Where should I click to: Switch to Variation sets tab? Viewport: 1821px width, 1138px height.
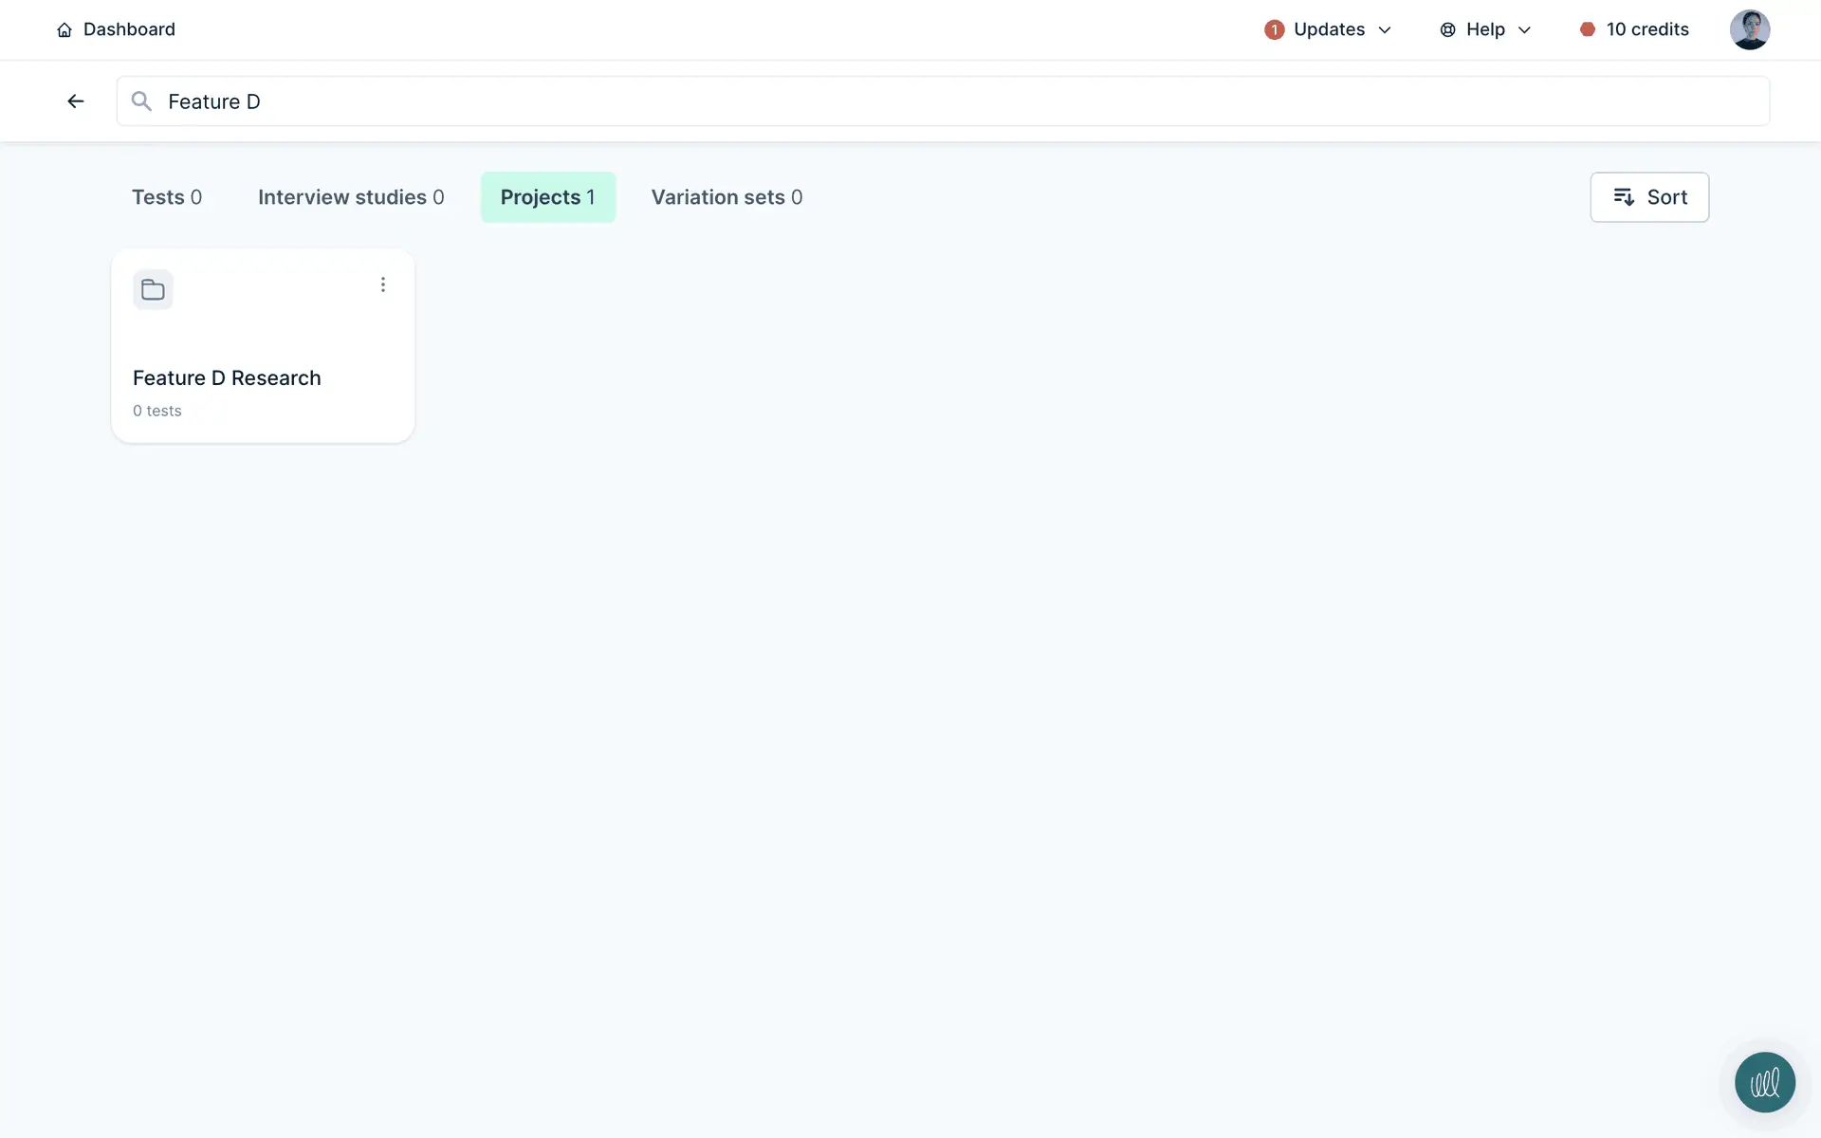727,197
